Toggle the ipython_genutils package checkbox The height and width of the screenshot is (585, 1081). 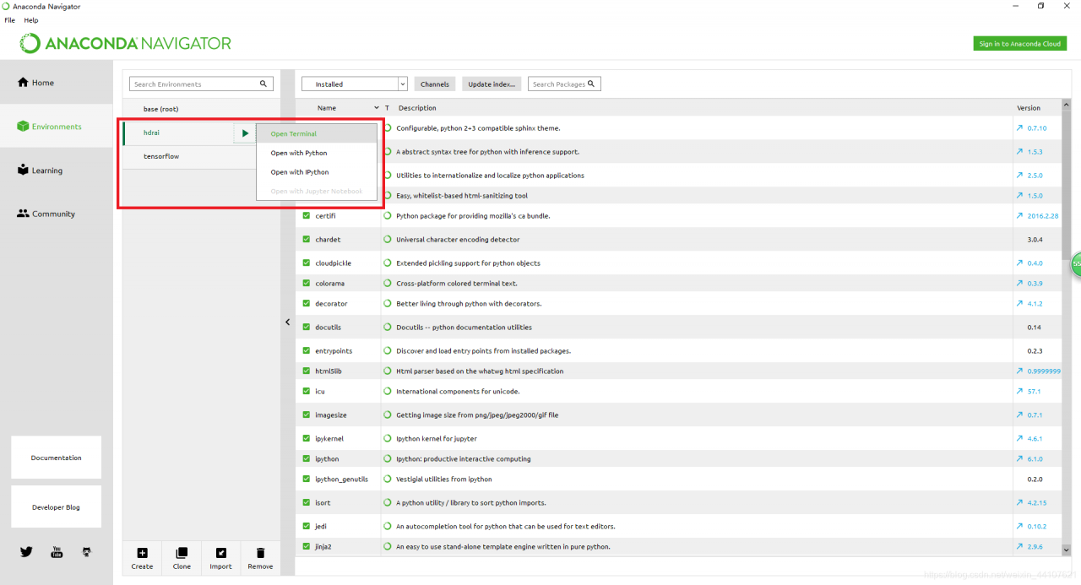click(307, 479)
